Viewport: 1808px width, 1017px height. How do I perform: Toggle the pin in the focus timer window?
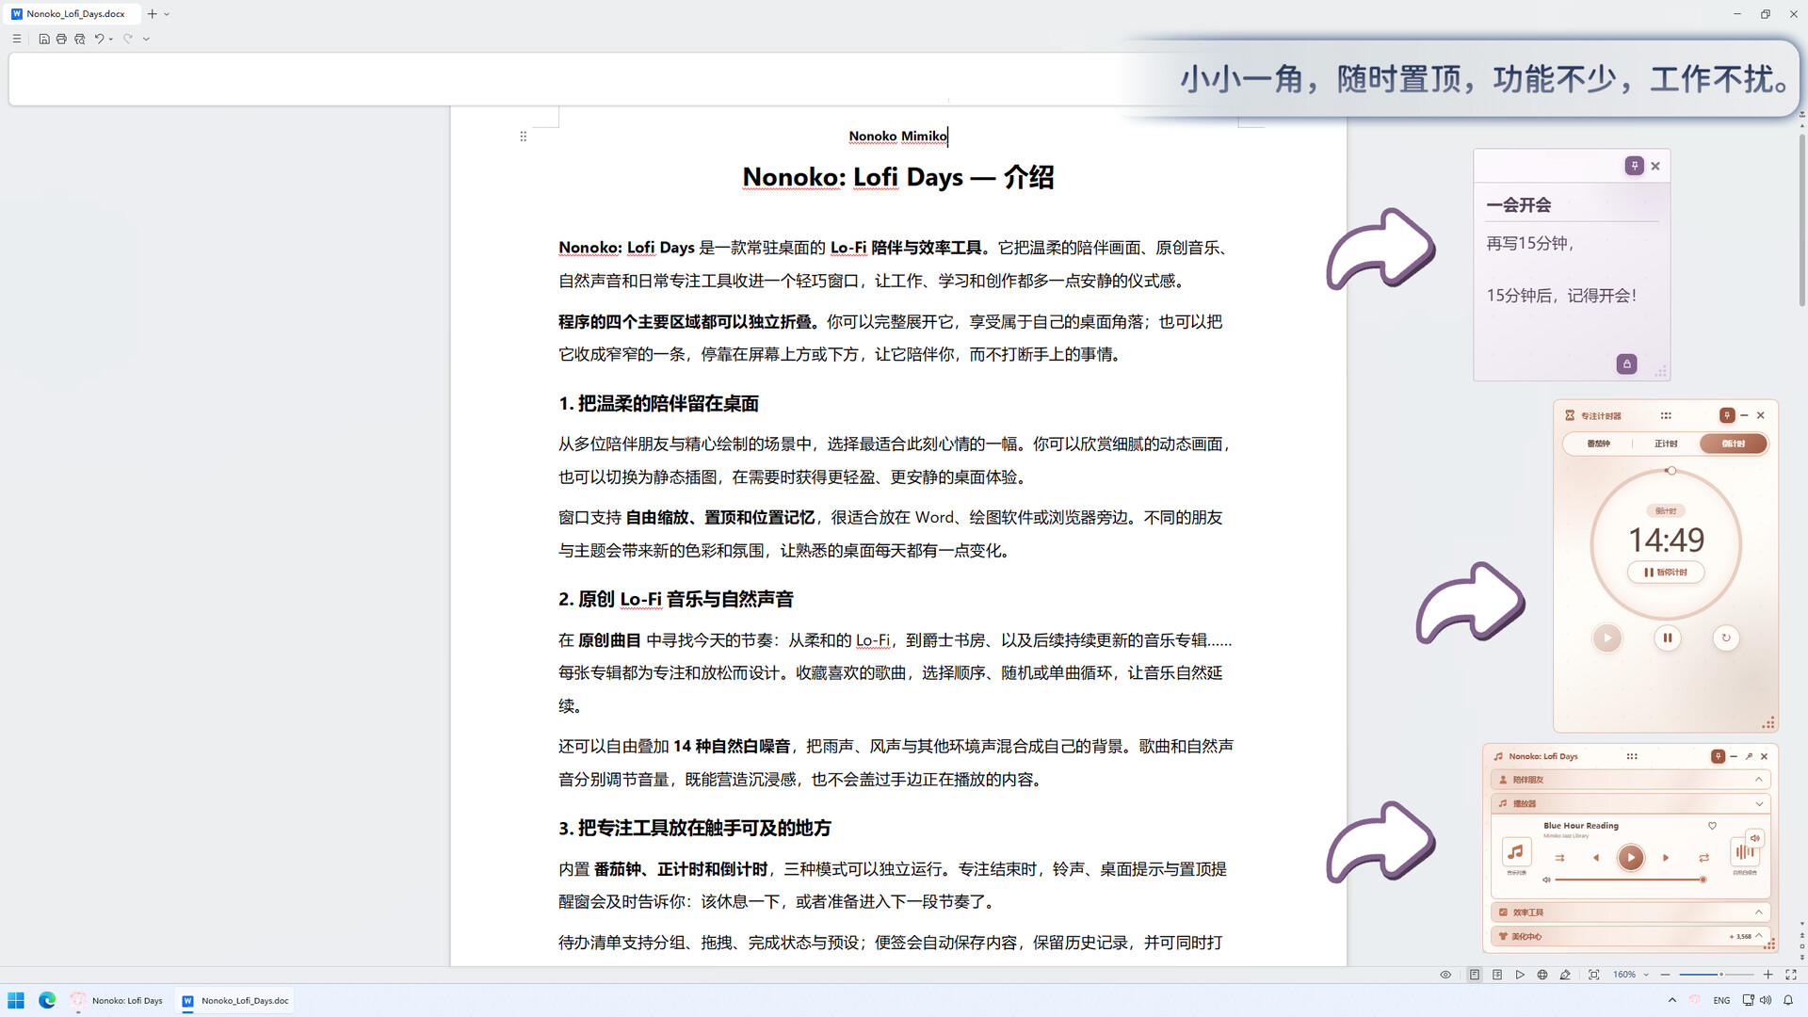tap(1727, 415)
